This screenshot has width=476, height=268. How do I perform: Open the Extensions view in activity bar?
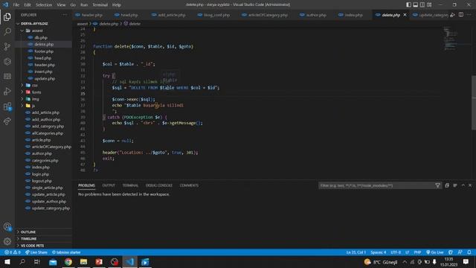[x=7, y=106]
